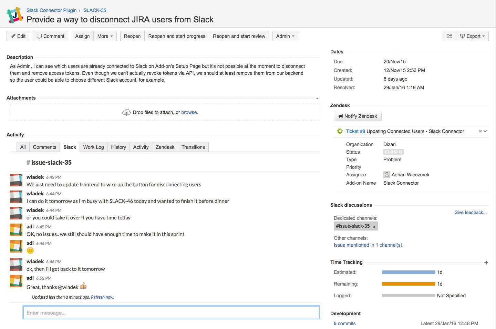This screenshot has height=329, width=496.
Task: Open the Activity tab
Action: tap(141, 147)
